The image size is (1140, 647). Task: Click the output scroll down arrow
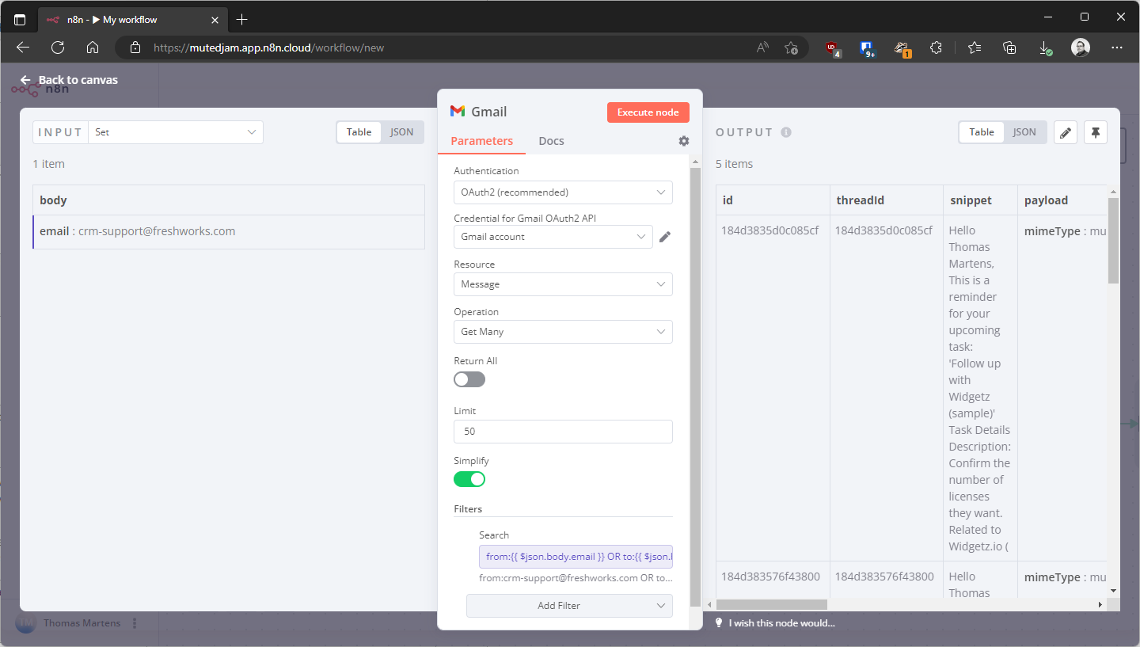[x=1113, y=590]
